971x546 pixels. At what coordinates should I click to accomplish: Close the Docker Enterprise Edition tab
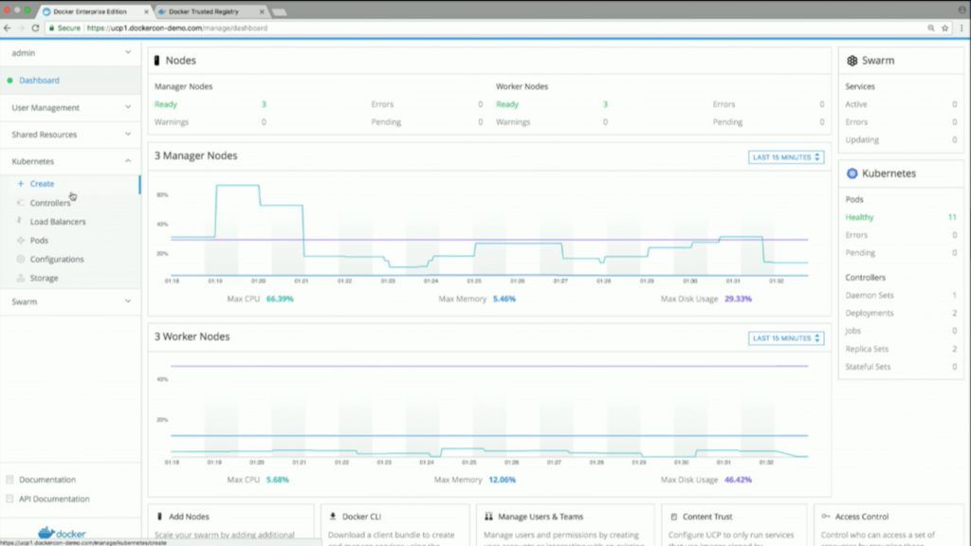tap(147, 11)
